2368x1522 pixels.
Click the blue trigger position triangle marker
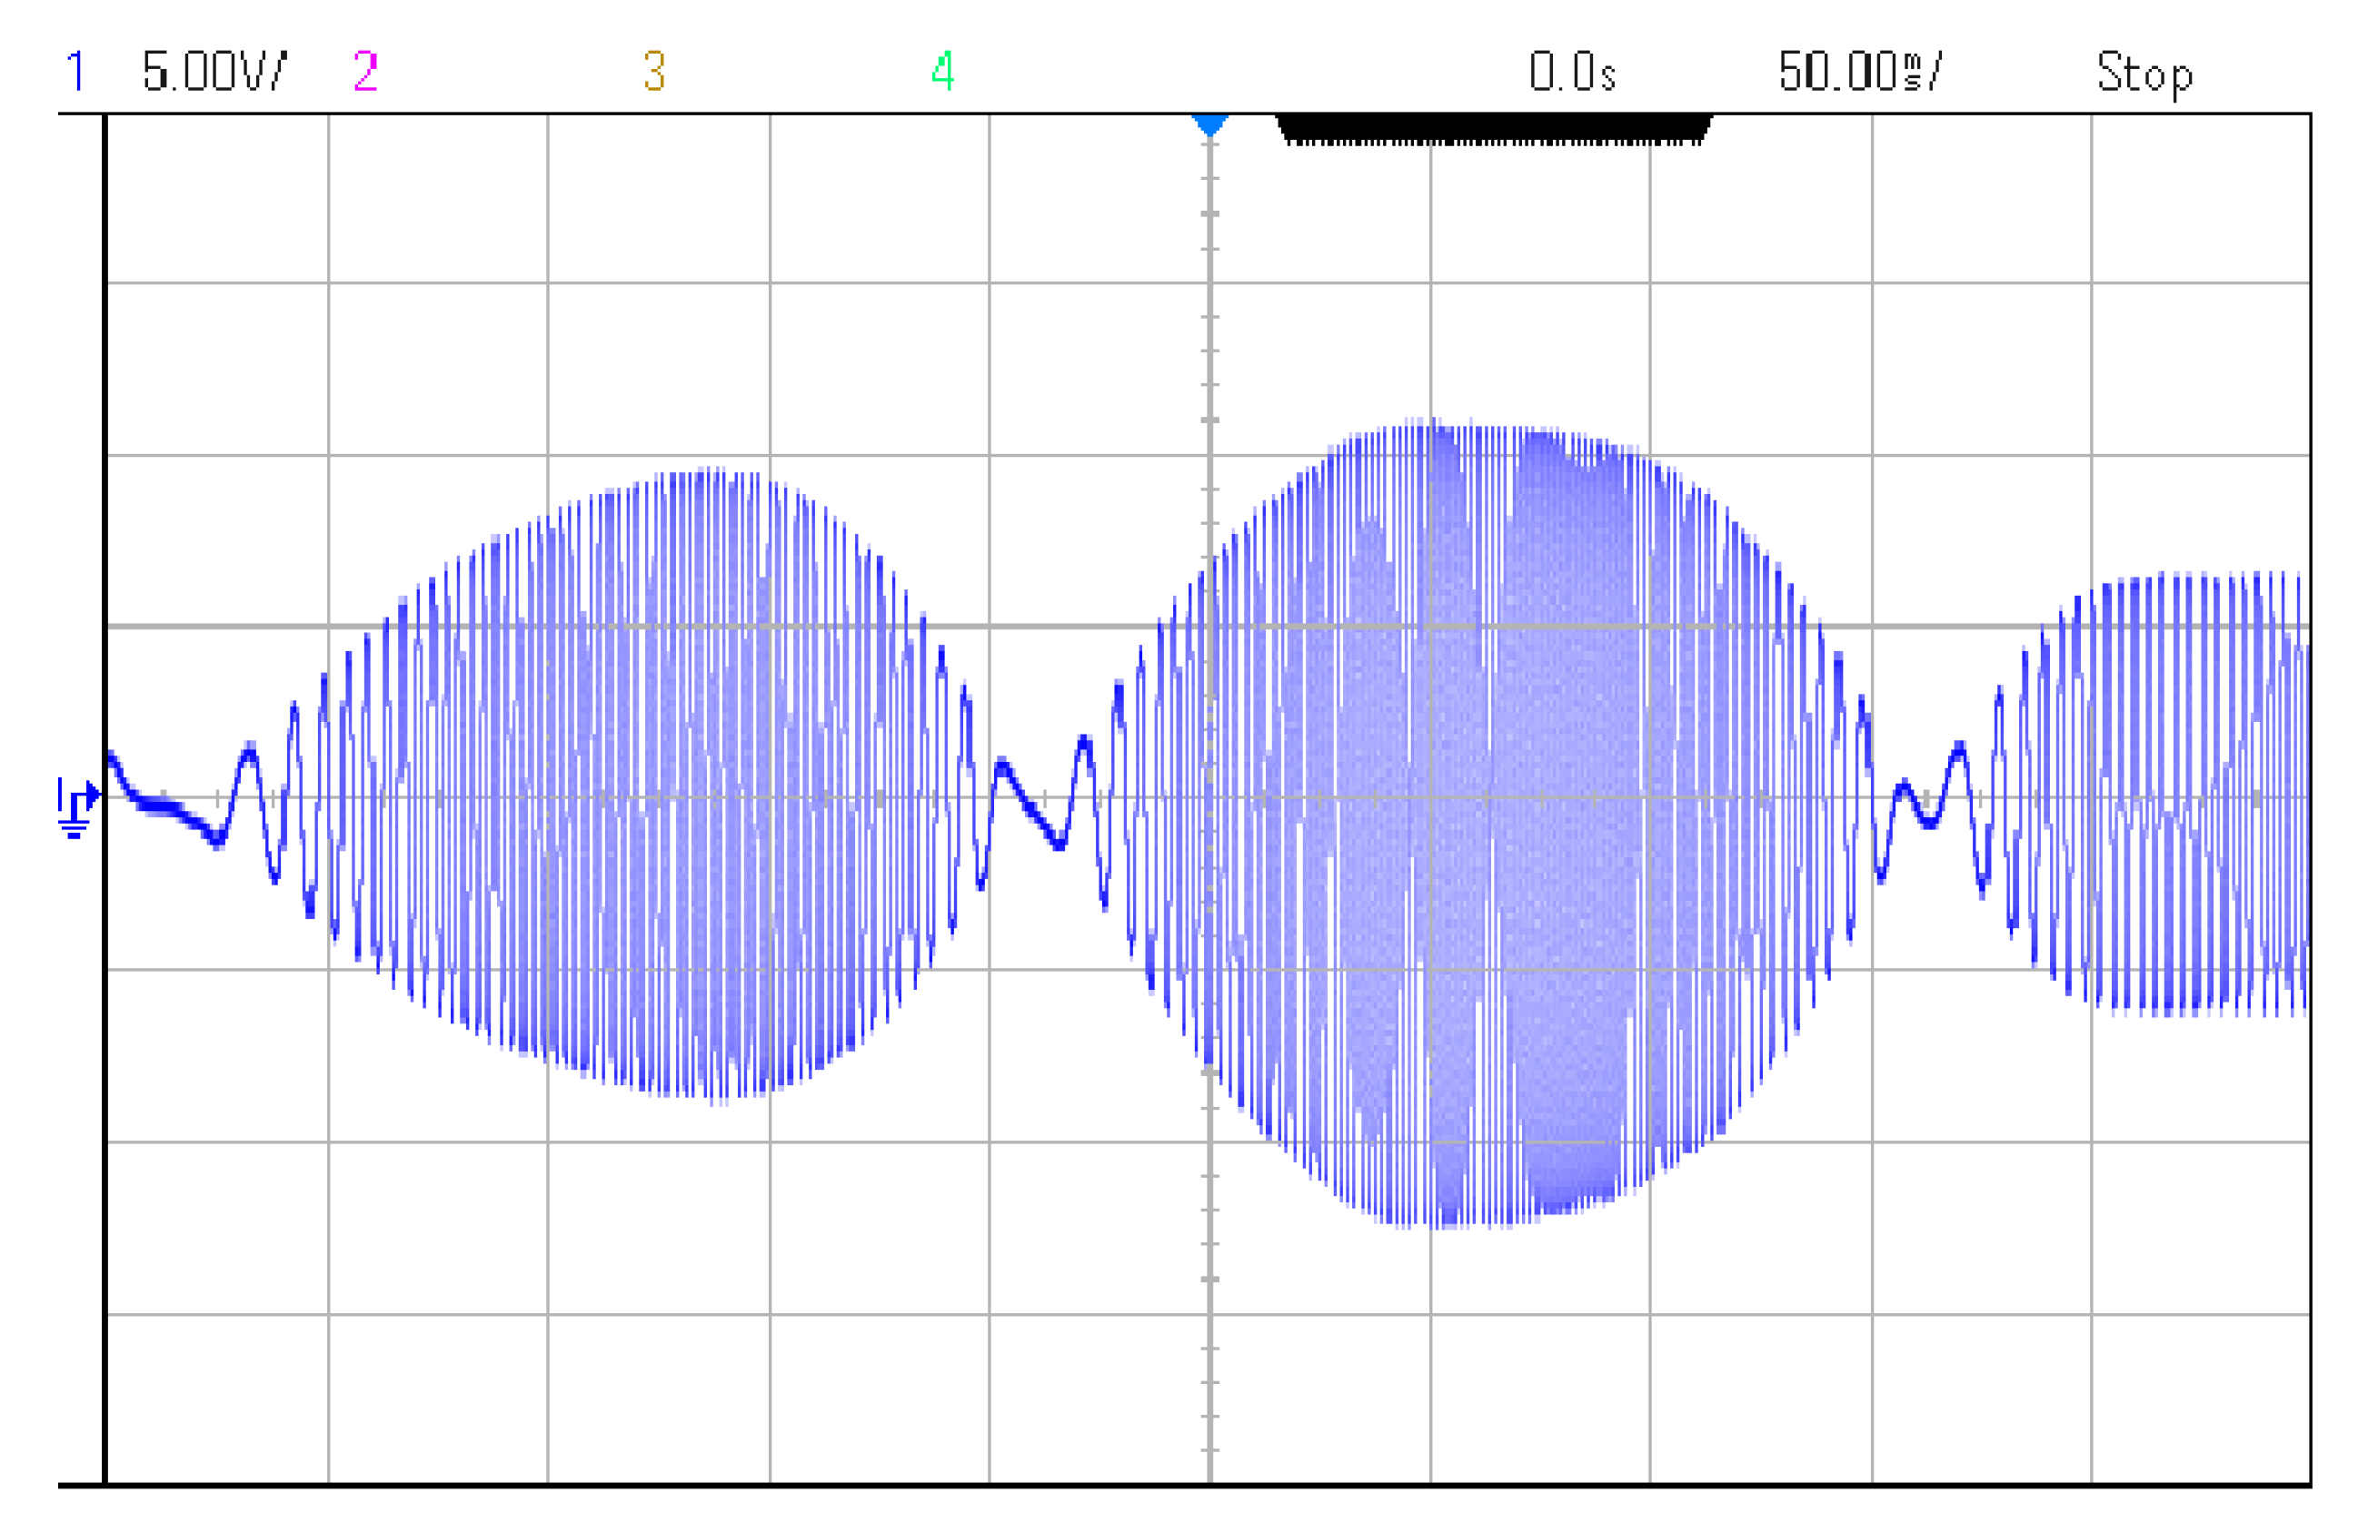(1209, 125)
